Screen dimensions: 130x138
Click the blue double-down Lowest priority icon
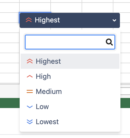pyautogui.click(x=30, y=122)
